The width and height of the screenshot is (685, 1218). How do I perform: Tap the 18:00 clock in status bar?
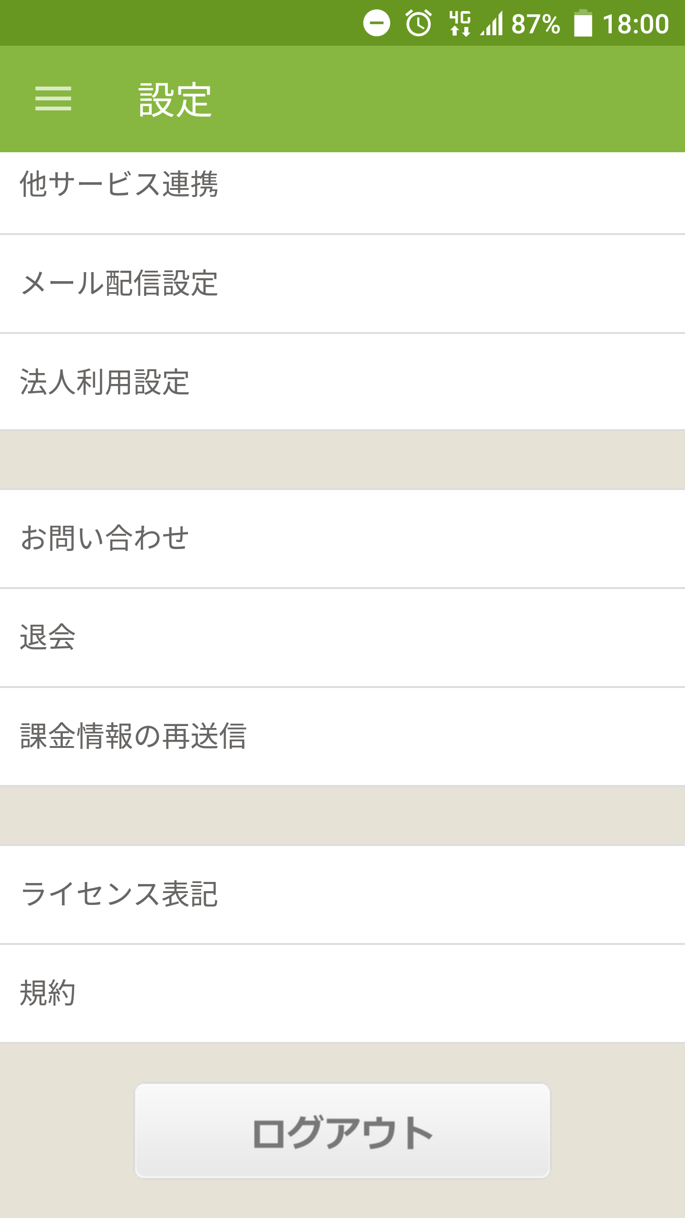tap(636, 23)
